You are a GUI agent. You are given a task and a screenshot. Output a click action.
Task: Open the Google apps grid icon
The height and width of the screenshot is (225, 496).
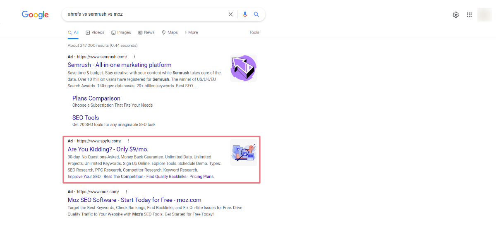pyautogui.click(x=470, y=14)
